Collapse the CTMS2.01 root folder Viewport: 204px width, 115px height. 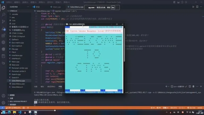tap(13, 11)
